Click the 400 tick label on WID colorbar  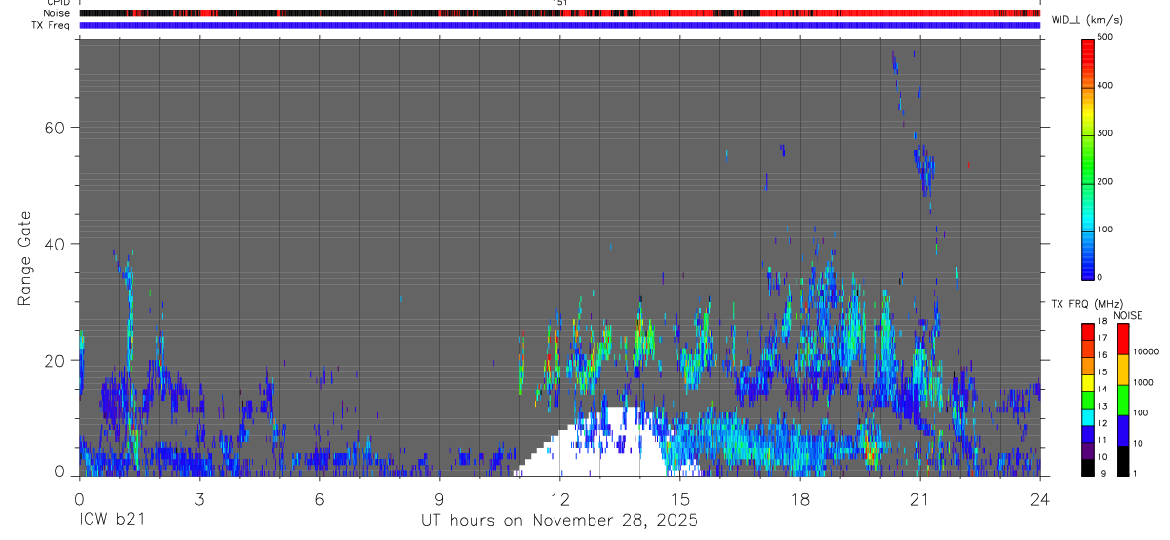click(1105, 86)
